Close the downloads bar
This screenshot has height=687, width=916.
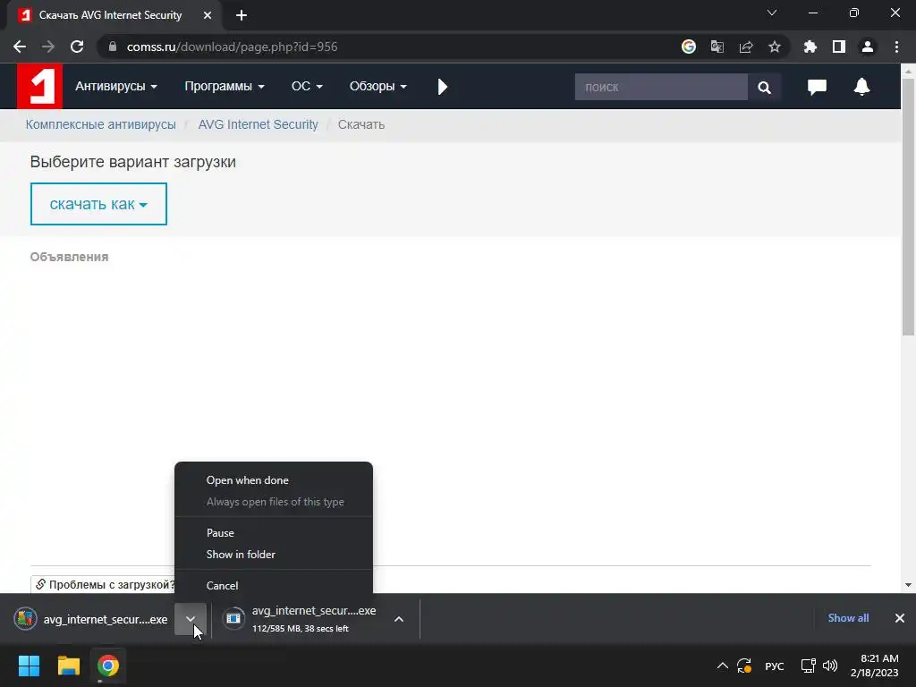point(900,618)
